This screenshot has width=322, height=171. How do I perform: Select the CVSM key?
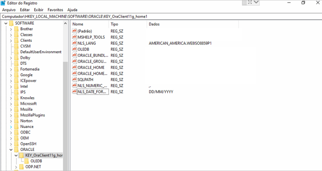pos(25,46)
